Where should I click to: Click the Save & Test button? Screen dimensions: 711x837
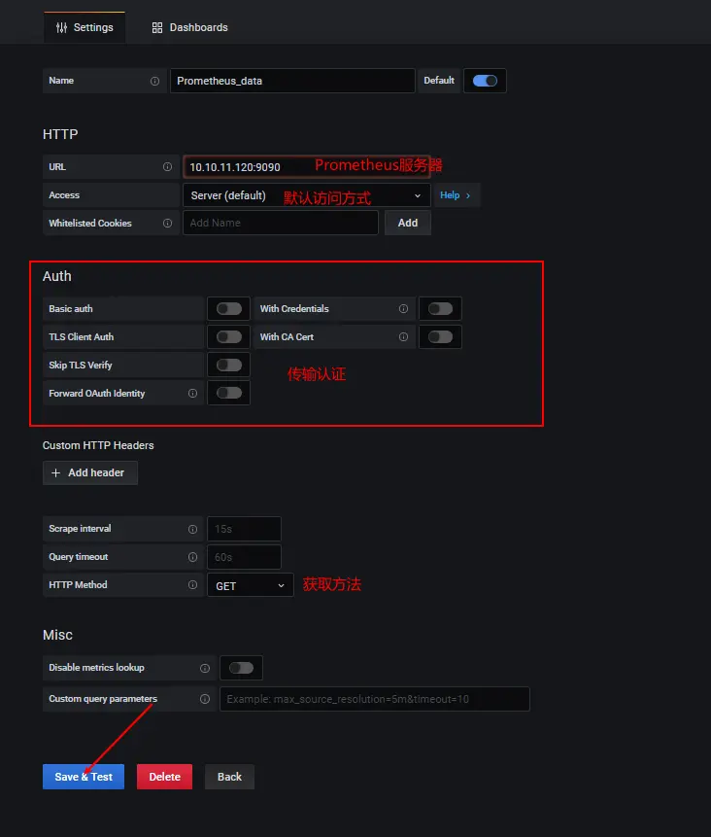coord(84,777)
